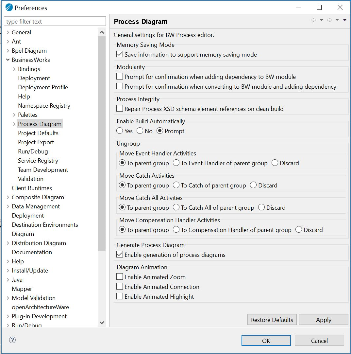Viewport: 351px width, 354px height.
Task: Expand the Palettes tree node
Action: (x=14, y=115)
